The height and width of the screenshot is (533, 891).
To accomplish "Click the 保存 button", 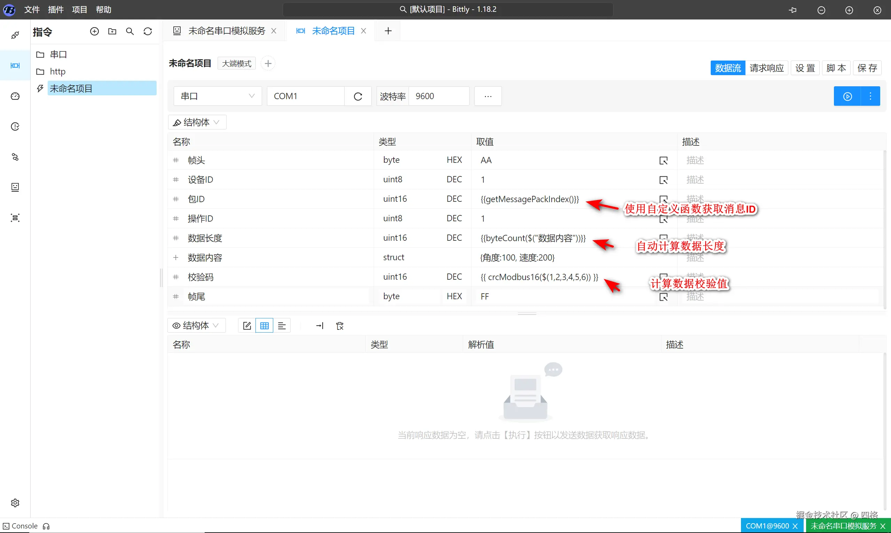I will (x=867, y=68).
